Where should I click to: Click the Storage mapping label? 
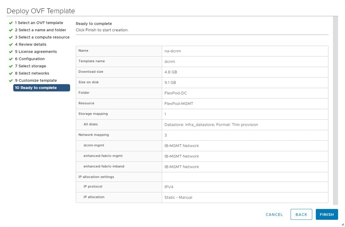coord(93,114)
